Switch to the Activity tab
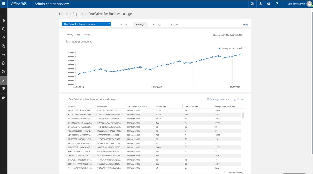The image size is (313, 174). [x=69, y=35]
